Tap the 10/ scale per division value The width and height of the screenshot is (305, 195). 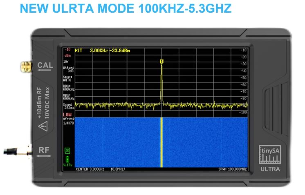point(66,62)
